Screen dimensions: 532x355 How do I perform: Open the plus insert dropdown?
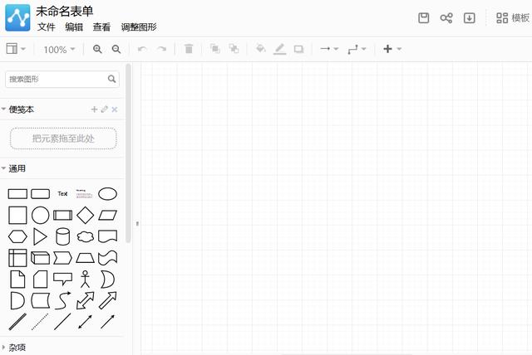coord(392,49)
